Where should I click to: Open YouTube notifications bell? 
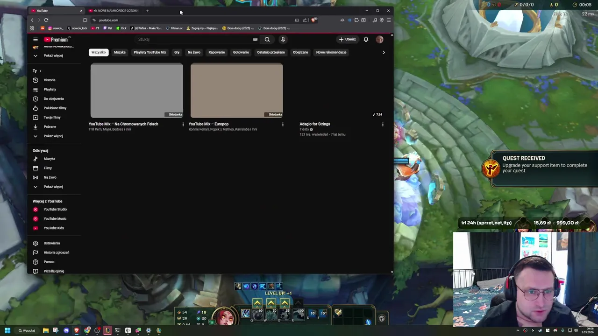click(366, 40)
